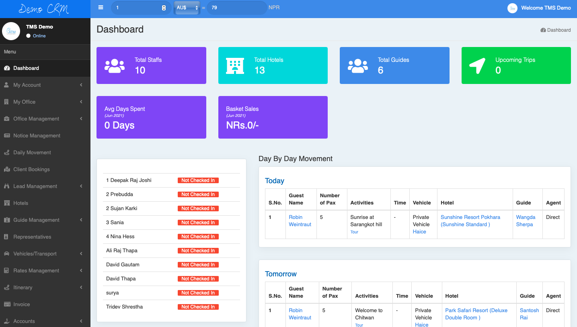Image resolution: width=577 pixels, height=327 pixels.
Task: Click the Invoice card icon
Action: click(7, 305)
